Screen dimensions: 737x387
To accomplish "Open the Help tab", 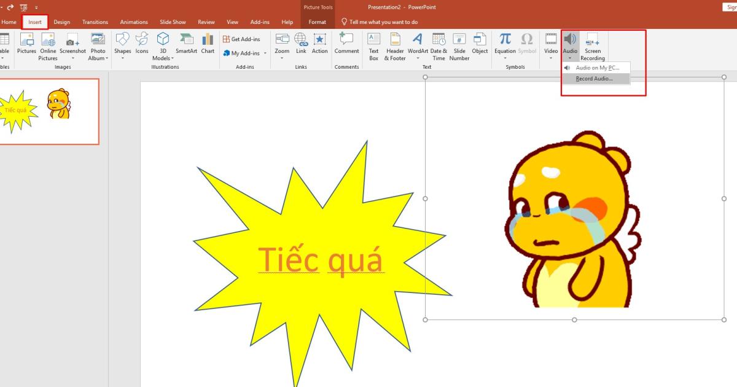I will click(287, 22).
